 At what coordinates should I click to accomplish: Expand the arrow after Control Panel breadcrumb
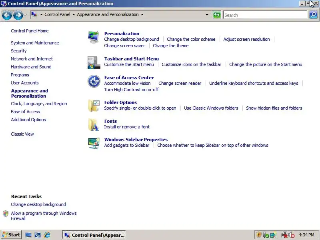[74, 14]
